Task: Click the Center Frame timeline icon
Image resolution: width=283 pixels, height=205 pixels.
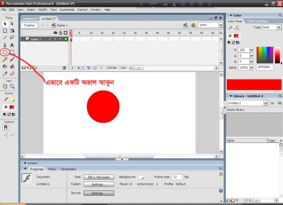Action: tap(72, 68)
